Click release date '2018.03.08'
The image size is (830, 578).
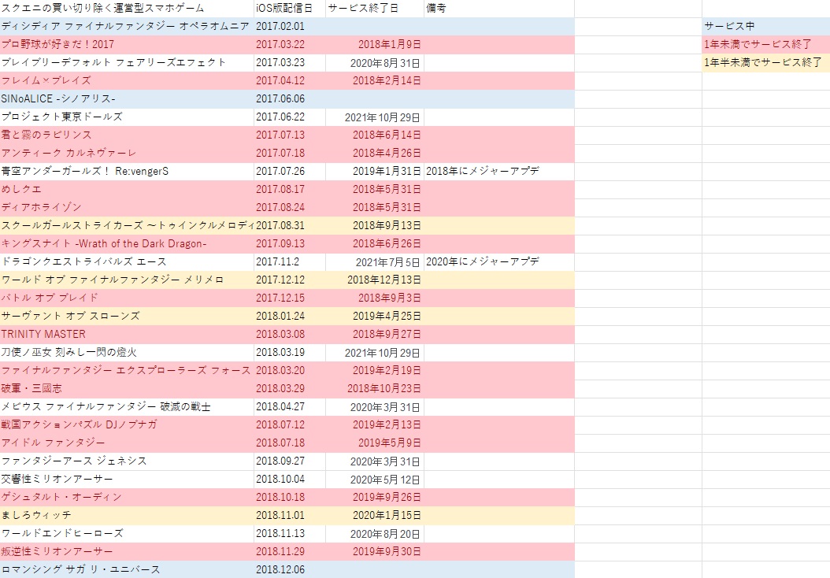point(290,334)
